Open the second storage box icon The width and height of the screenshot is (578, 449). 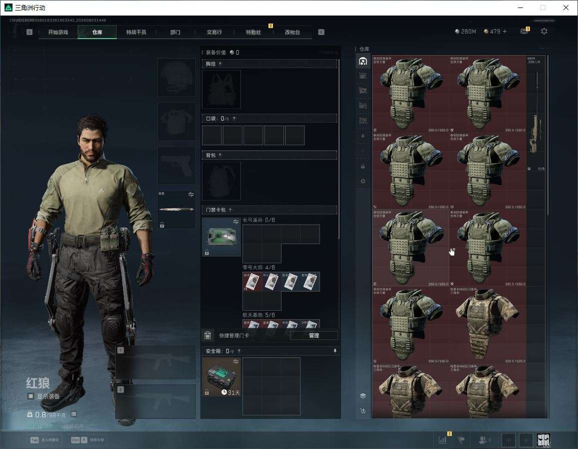coord(363,76)
